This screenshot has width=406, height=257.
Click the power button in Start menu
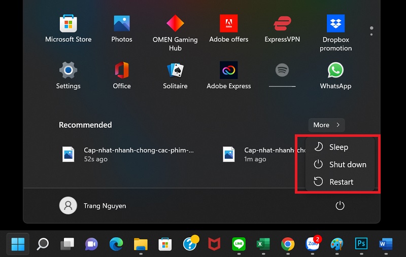pos(340,206)
